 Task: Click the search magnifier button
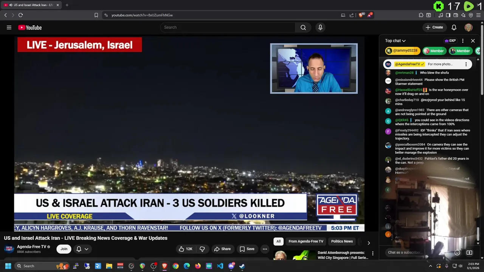pyautogui.click(x=303, y=27)
